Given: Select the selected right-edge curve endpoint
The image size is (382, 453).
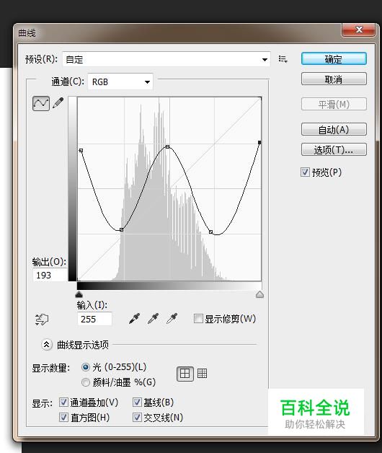Looking at the screenshot, I should (x=259, y=142).
